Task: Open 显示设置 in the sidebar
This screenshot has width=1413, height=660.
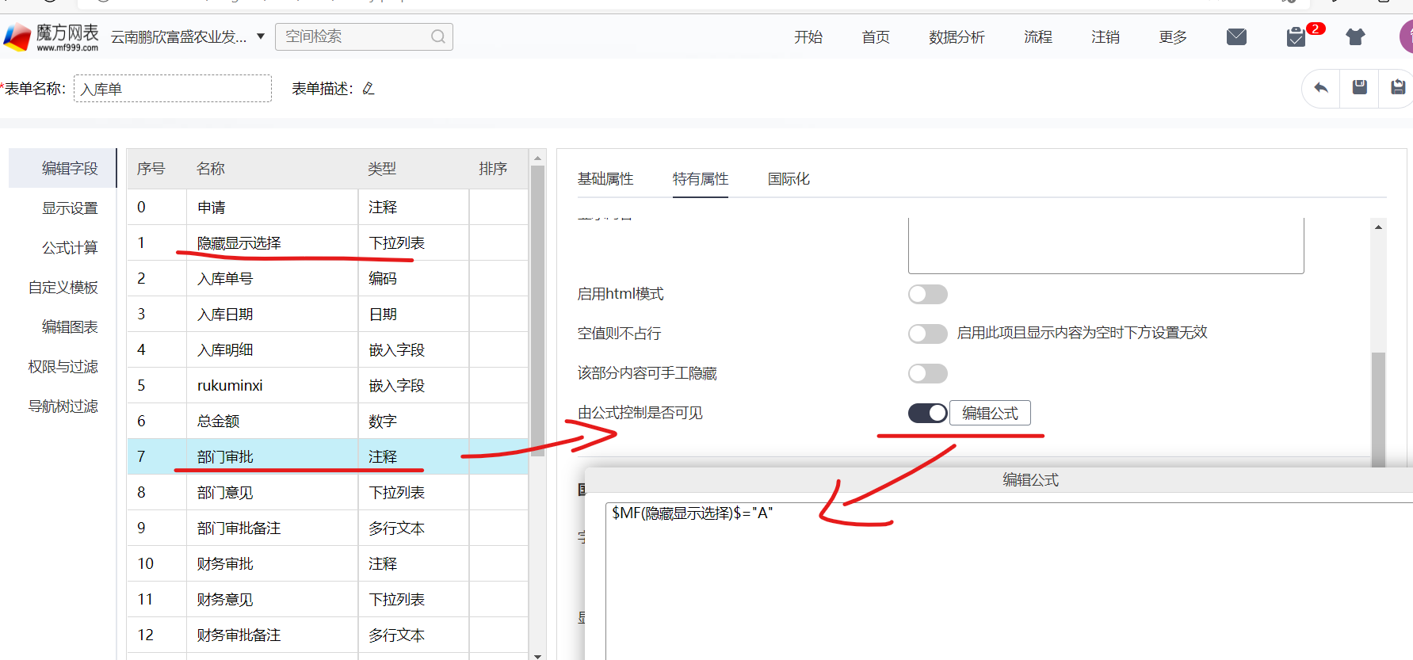Action: coord(70,208)
